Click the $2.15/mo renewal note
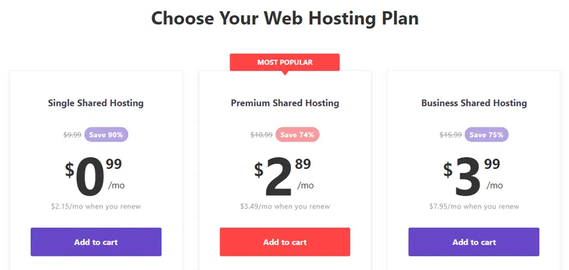The height and width of the screenshot is (270, 569). (x=96, y=207)
